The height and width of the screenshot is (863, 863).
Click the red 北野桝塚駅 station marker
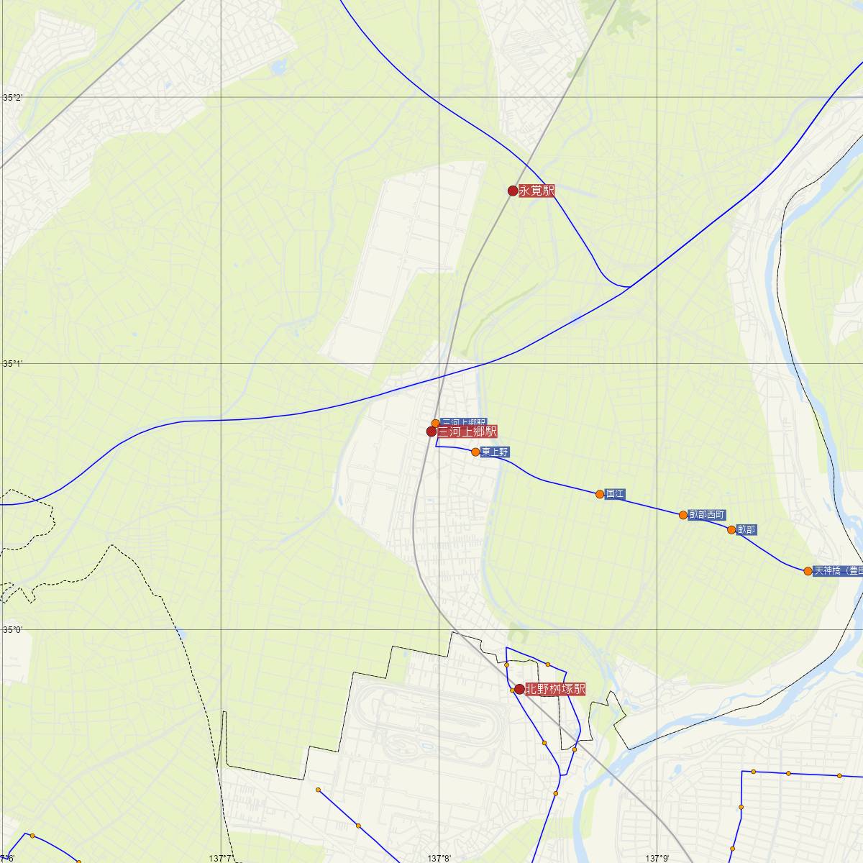coord(519,689)
